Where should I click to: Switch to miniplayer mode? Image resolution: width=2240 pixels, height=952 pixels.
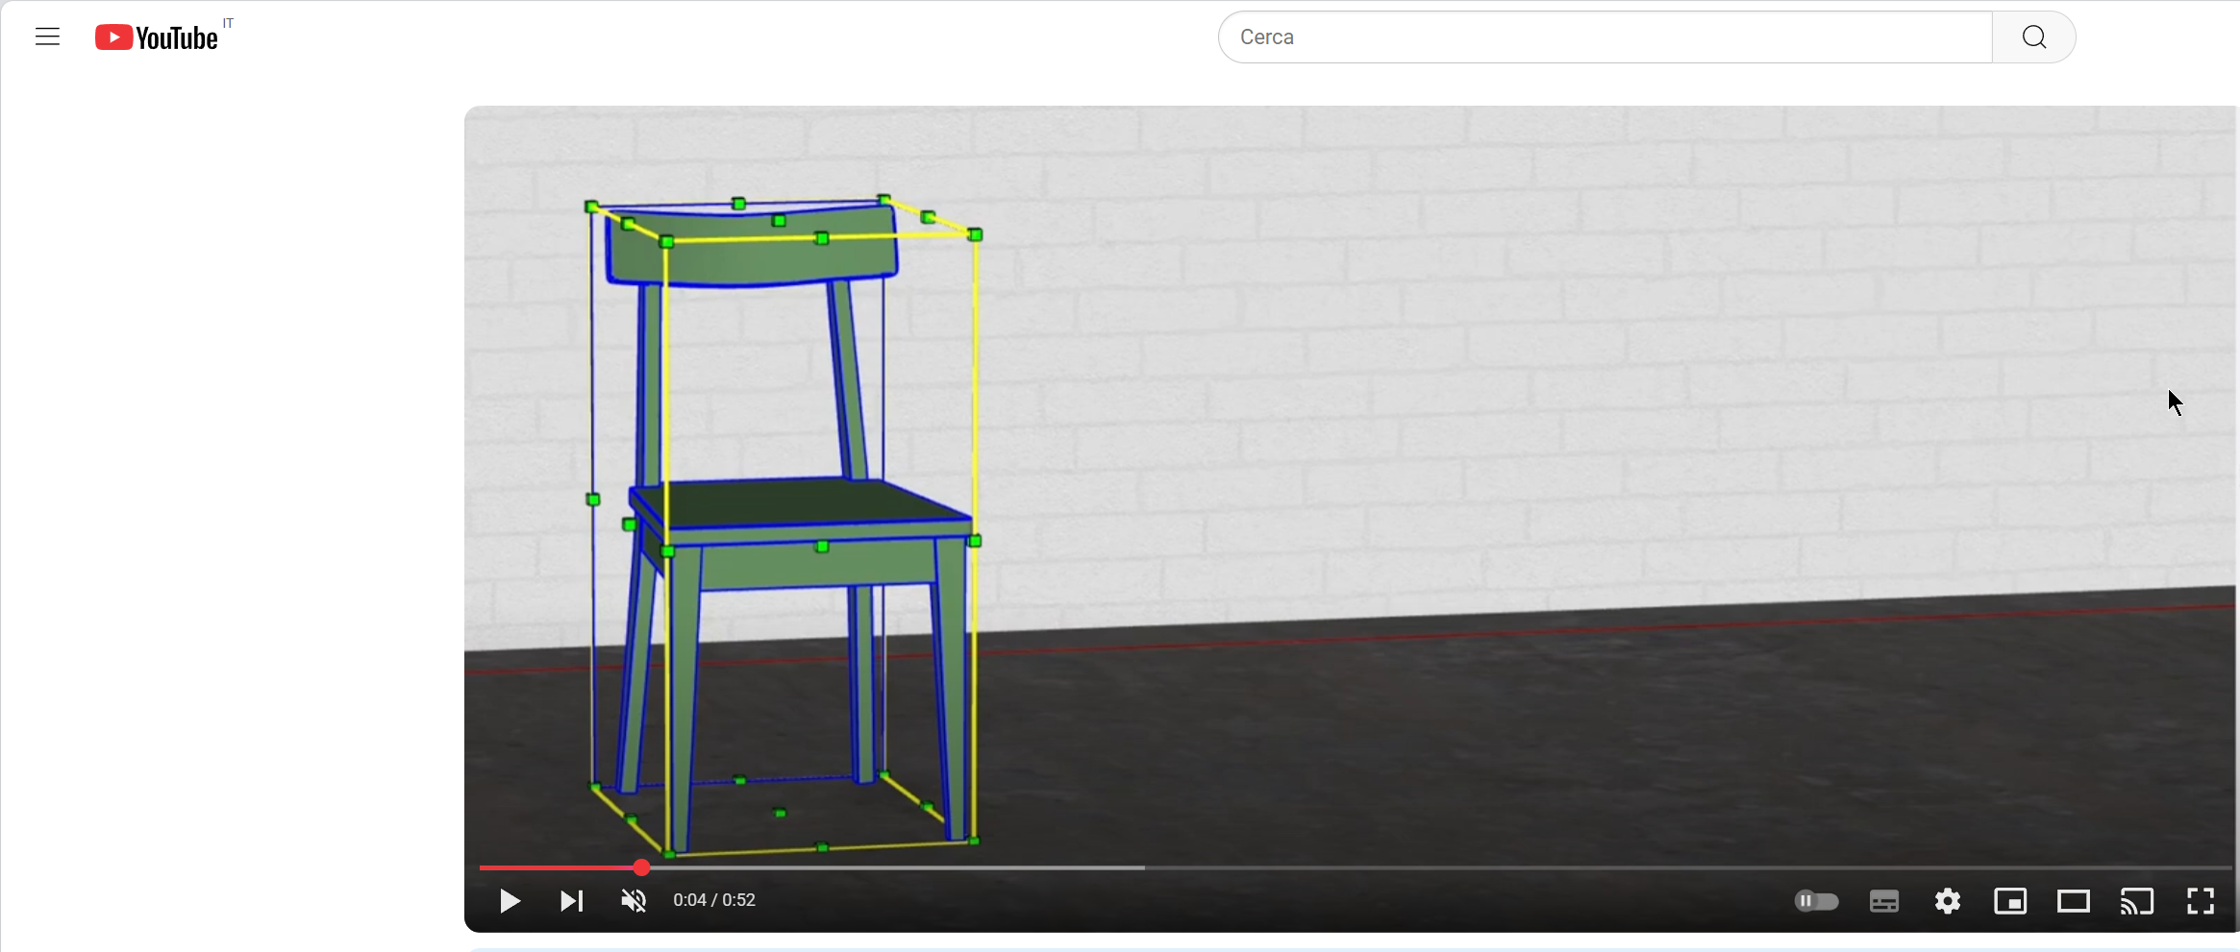(2010, 901)
